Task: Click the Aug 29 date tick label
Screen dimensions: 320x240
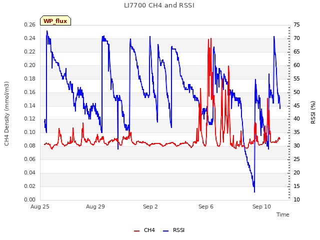Action: (x=95, y=206)
